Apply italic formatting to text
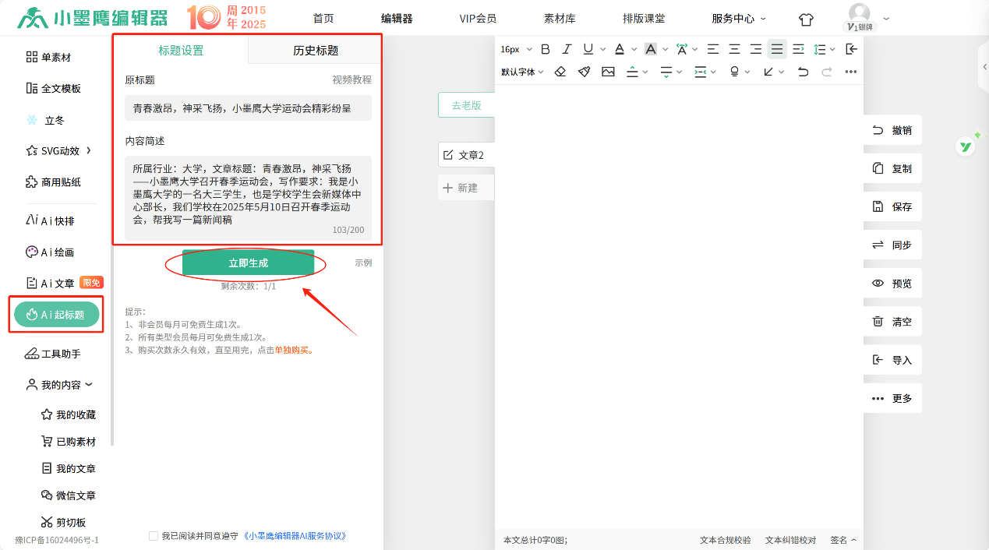 tap(567, 49)
